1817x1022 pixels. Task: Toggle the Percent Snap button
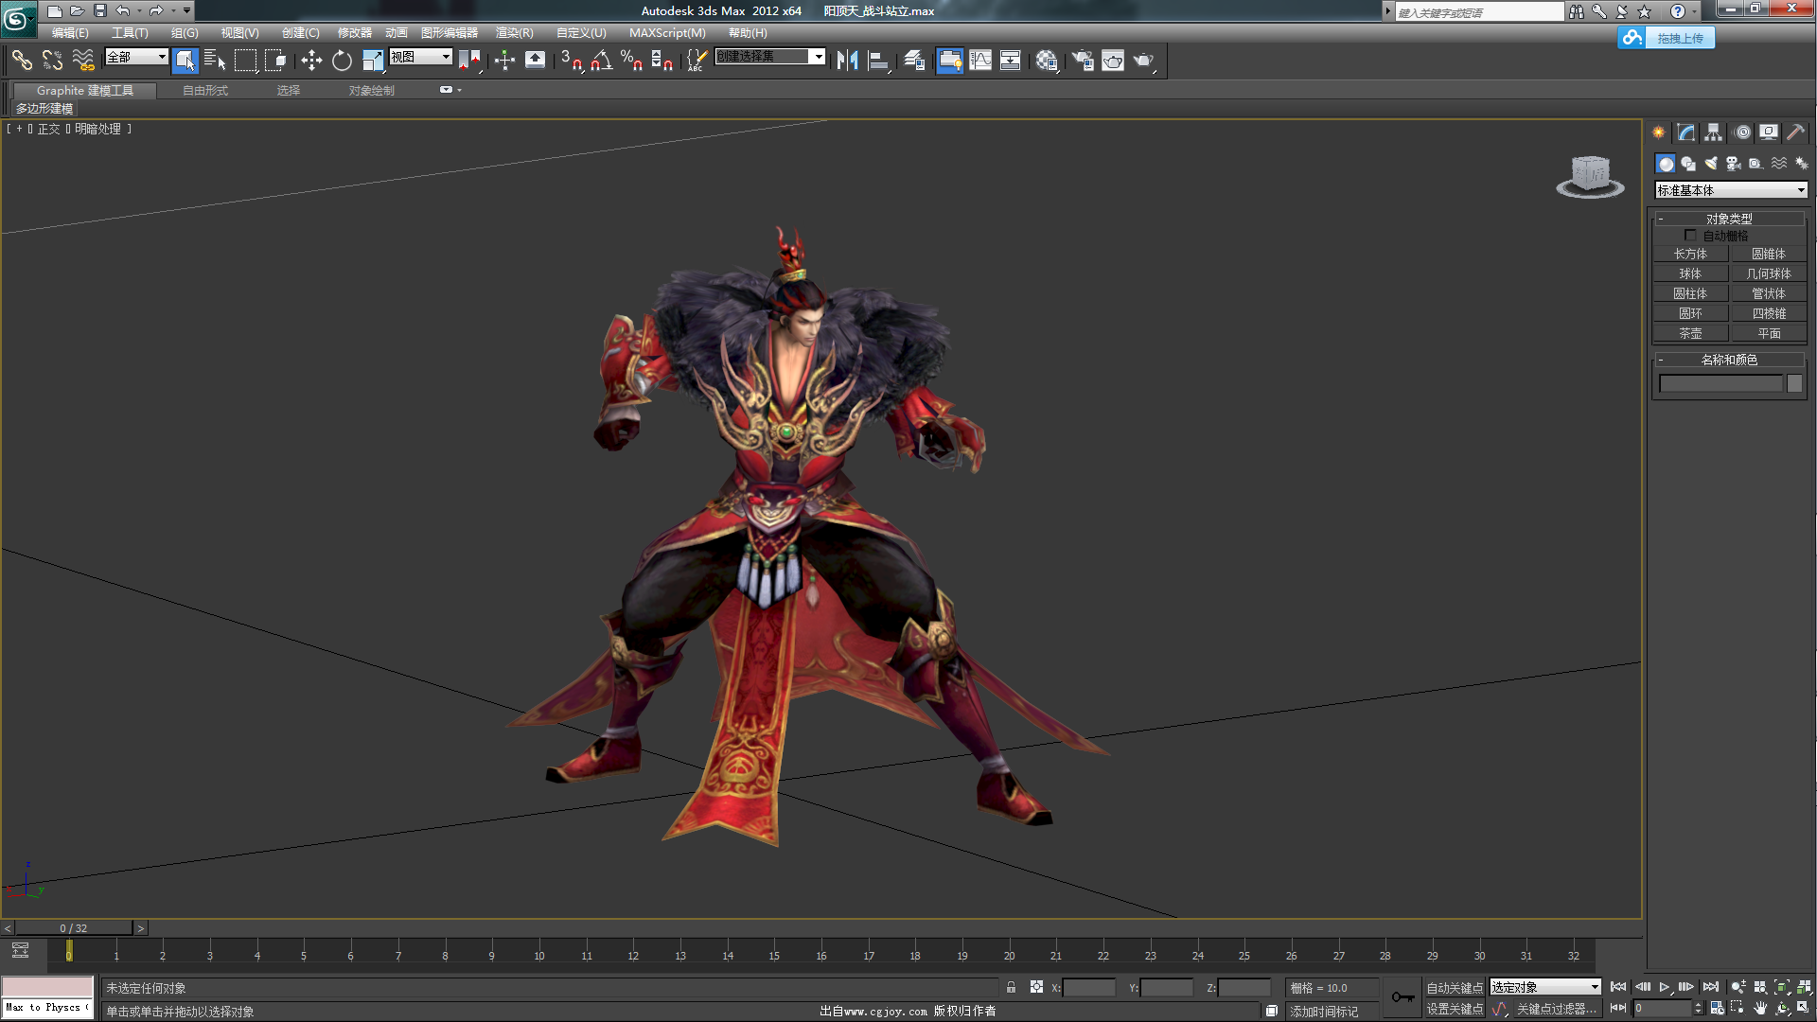point(632,61)
